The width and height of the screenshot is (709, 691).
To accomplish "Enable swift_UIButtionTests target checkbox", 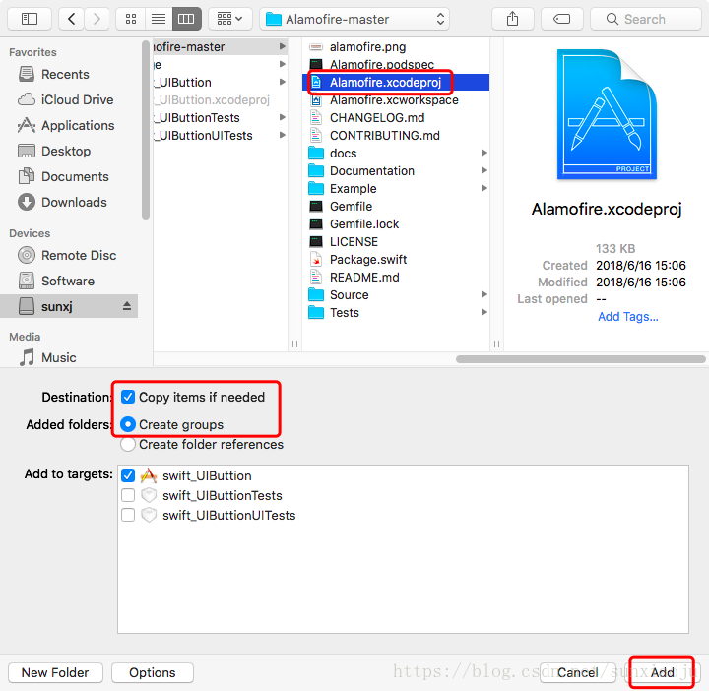I will pyautogui.click(x=128, y=496).
